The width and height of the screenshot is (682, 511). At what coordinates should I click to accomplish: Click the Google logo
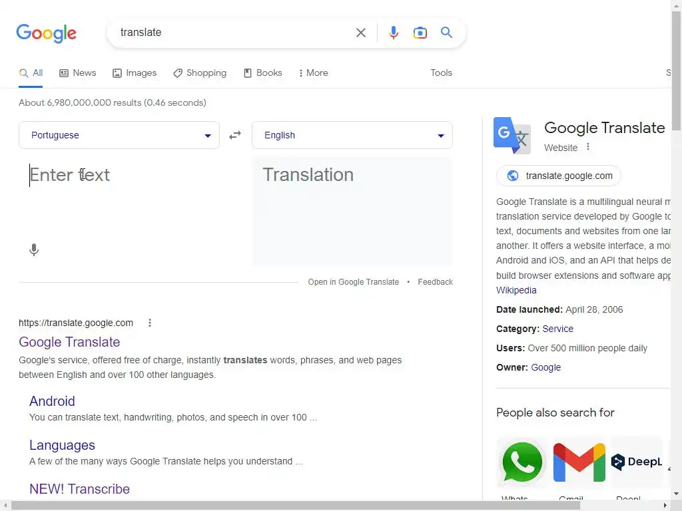[x=46, y=33]
